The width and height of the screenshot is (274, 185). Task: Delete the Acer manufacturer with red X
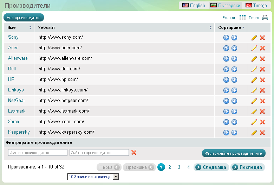point(262,48)
